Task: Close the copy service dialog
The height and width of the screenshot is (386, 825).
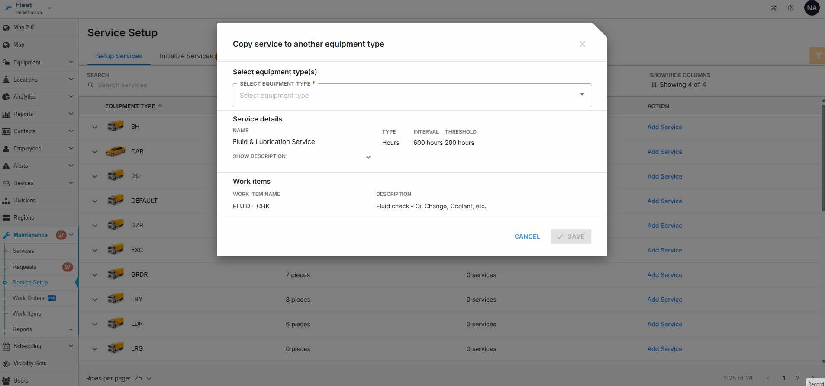Action: click(x=583, y=44)
